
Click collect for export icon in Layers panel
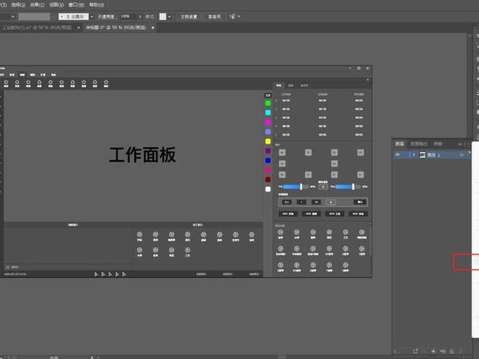click(x=415, y=351)
